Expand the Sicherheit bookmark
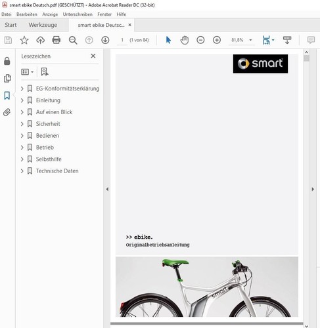320x328 pixels. click(x=22, y=124)
